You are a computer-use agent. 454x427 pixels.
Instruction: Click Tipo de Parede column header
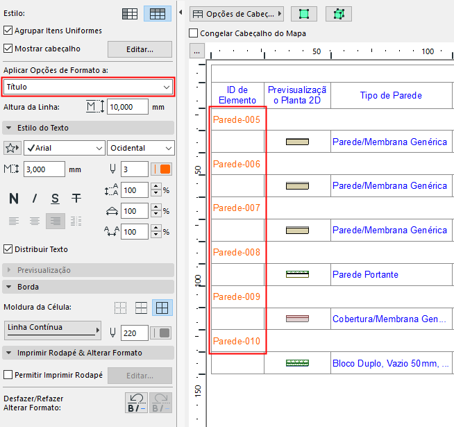[391, 95]
